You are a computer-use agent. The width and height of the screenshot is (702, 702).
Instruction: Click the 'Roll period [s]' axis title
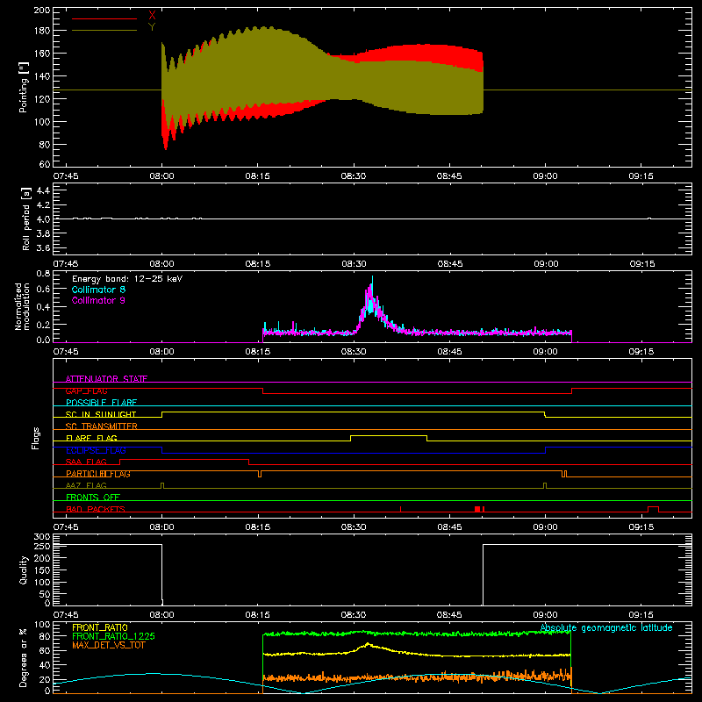26,218
